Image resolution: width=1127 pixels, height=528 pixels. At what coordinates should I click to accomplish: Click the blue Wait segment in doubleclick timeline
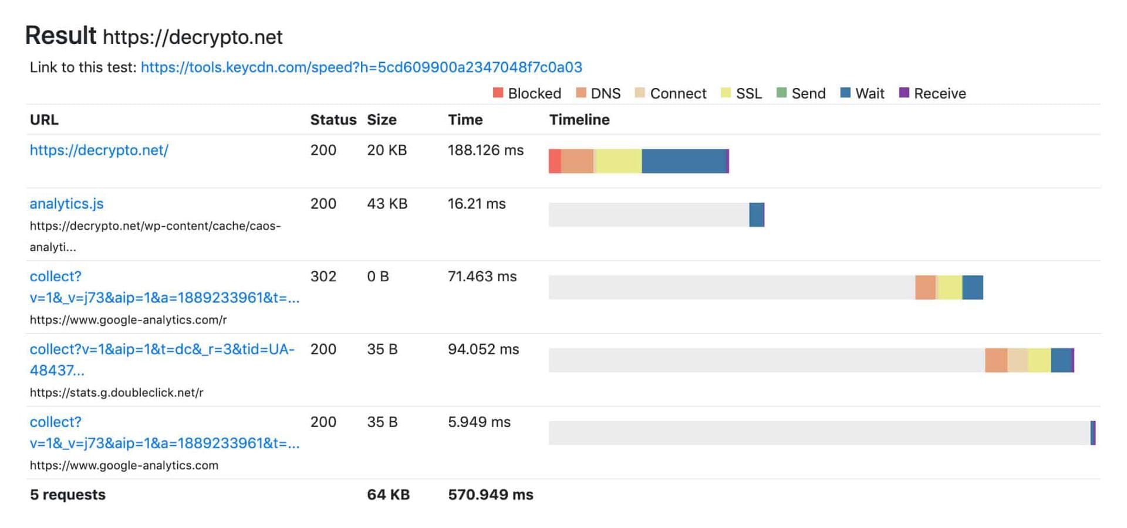1061,360
